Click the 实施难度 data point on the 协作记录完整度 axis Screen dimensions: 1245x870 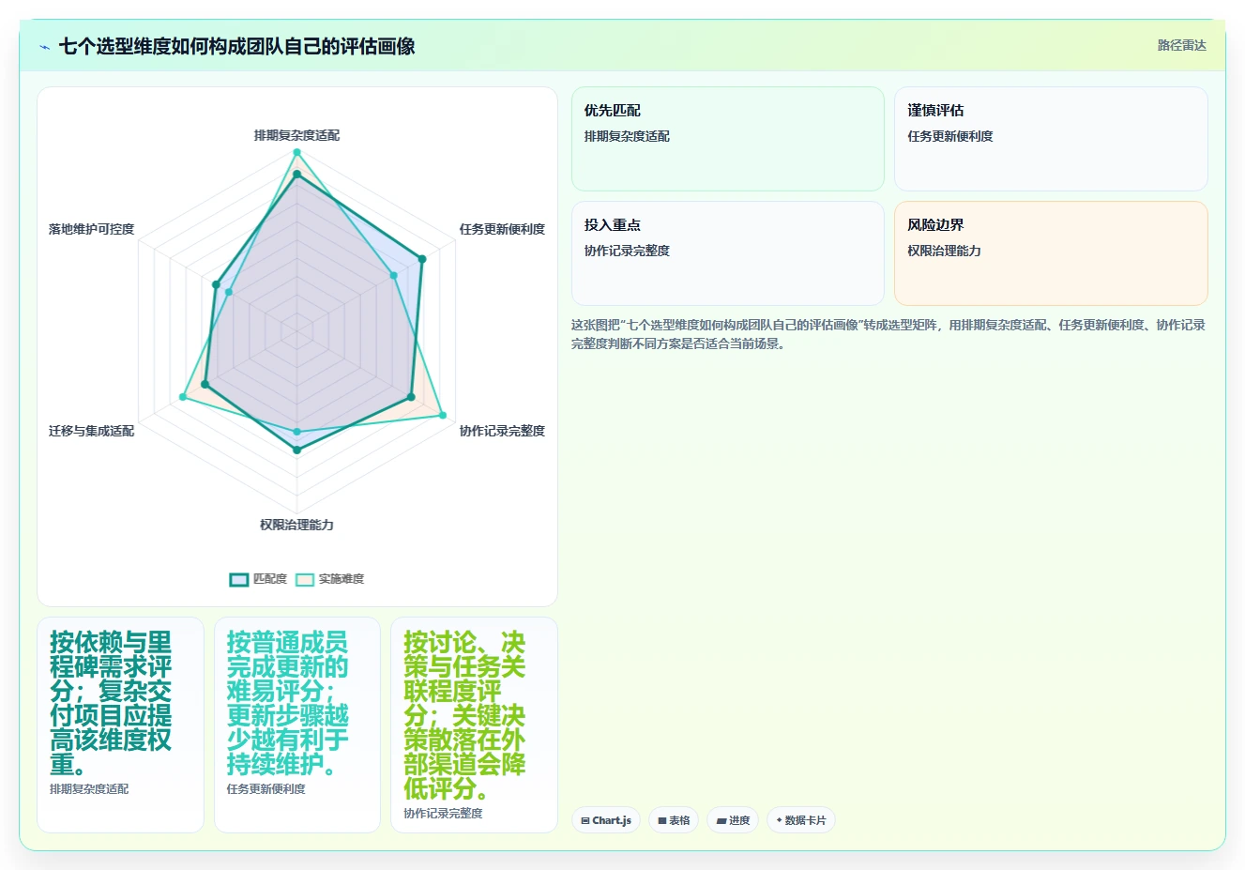tap(443, 415)
